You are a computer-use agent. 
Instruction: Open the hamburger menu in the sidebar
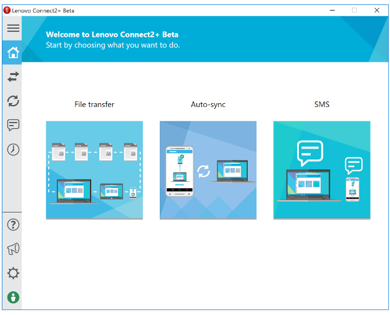coord(13,28)
